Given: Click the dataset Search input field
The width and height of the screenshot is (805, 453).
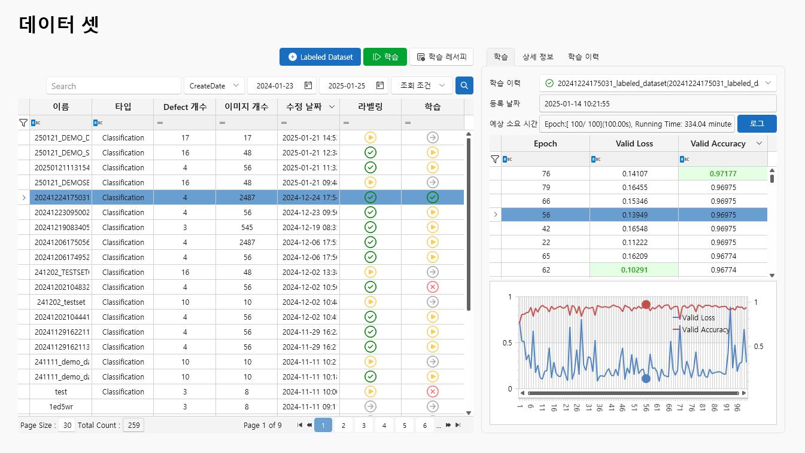Looking at the screenshot, I should [113, 85].
